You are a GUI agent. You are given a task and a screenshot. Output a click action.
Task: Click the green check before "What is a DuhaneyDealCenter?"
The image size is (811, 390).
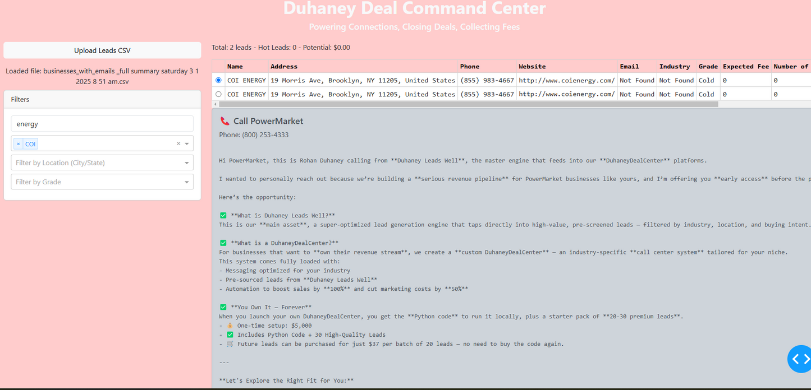(223, 243)
